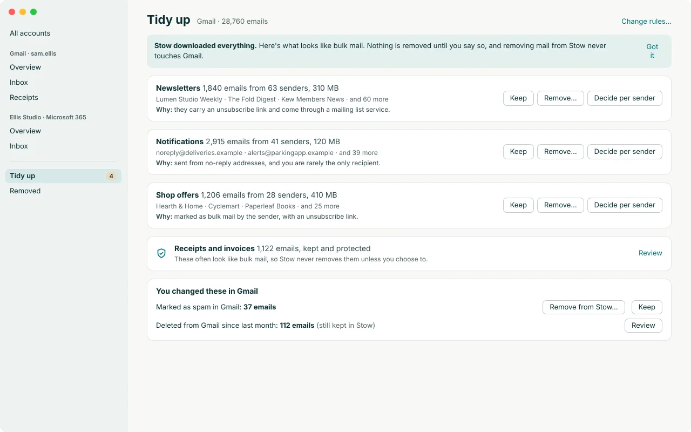Click "37 emails" spam count

tap(260, 307)
